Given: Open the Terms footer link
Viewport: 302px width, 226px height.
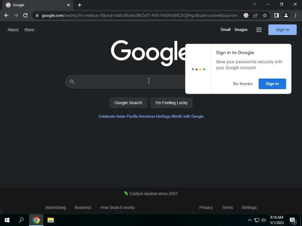Looking at the screenshot, I should pos(227,207).
